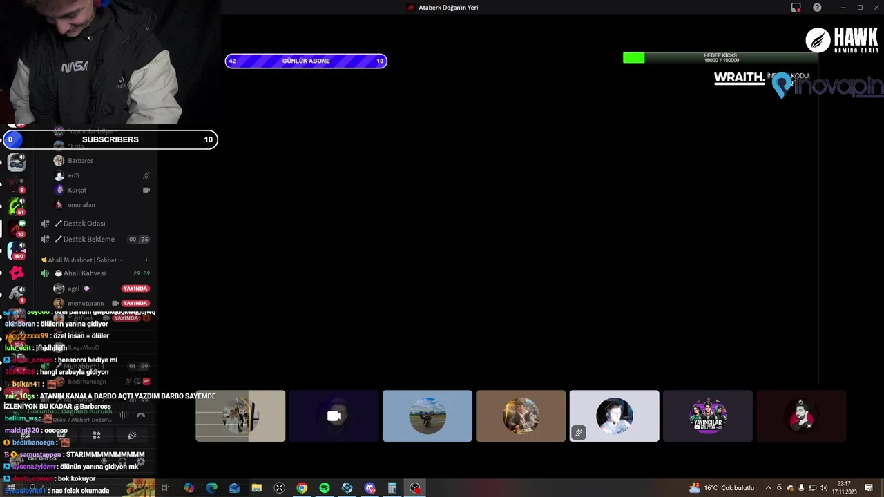The width and height of the screenshot is (884, 497).
Task: Join the Destek Bekleme voice channel
Action: pos(95,240)
